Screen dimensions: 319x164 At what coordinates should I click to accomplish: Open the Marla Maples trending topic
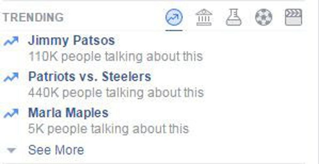(x=68, y=113)
